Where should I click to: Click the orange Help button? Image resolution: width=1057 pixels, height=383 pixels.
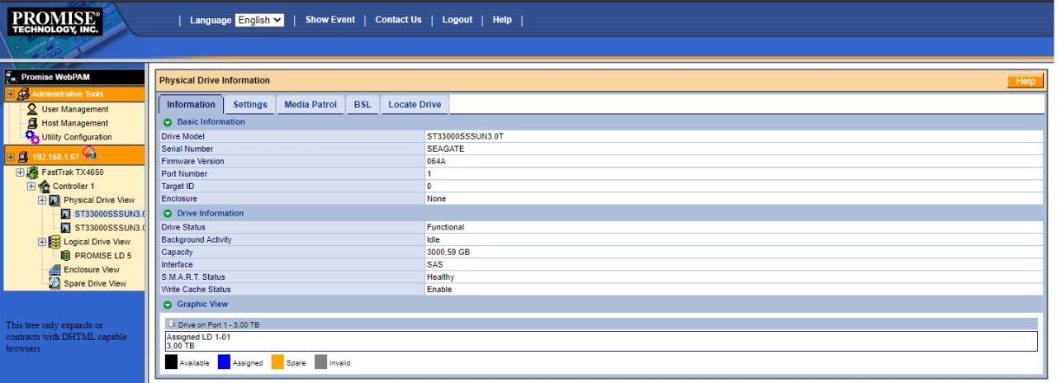[1025, 81]
